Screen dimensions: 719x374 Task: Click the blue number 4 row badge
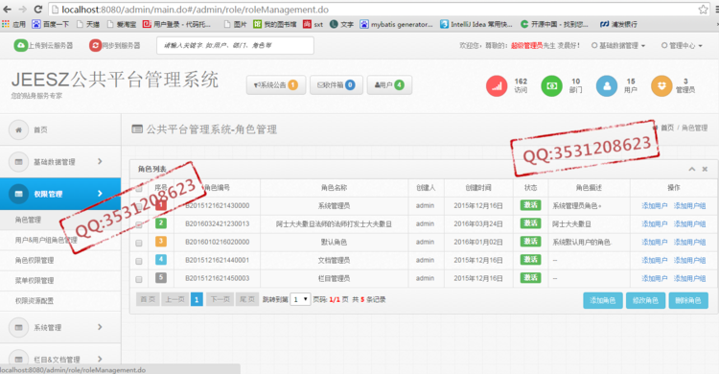click(x=161, y=260)
